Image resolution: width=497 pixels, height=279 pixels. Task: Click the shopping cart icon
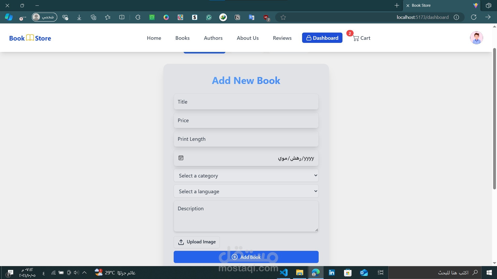[356, 38]
